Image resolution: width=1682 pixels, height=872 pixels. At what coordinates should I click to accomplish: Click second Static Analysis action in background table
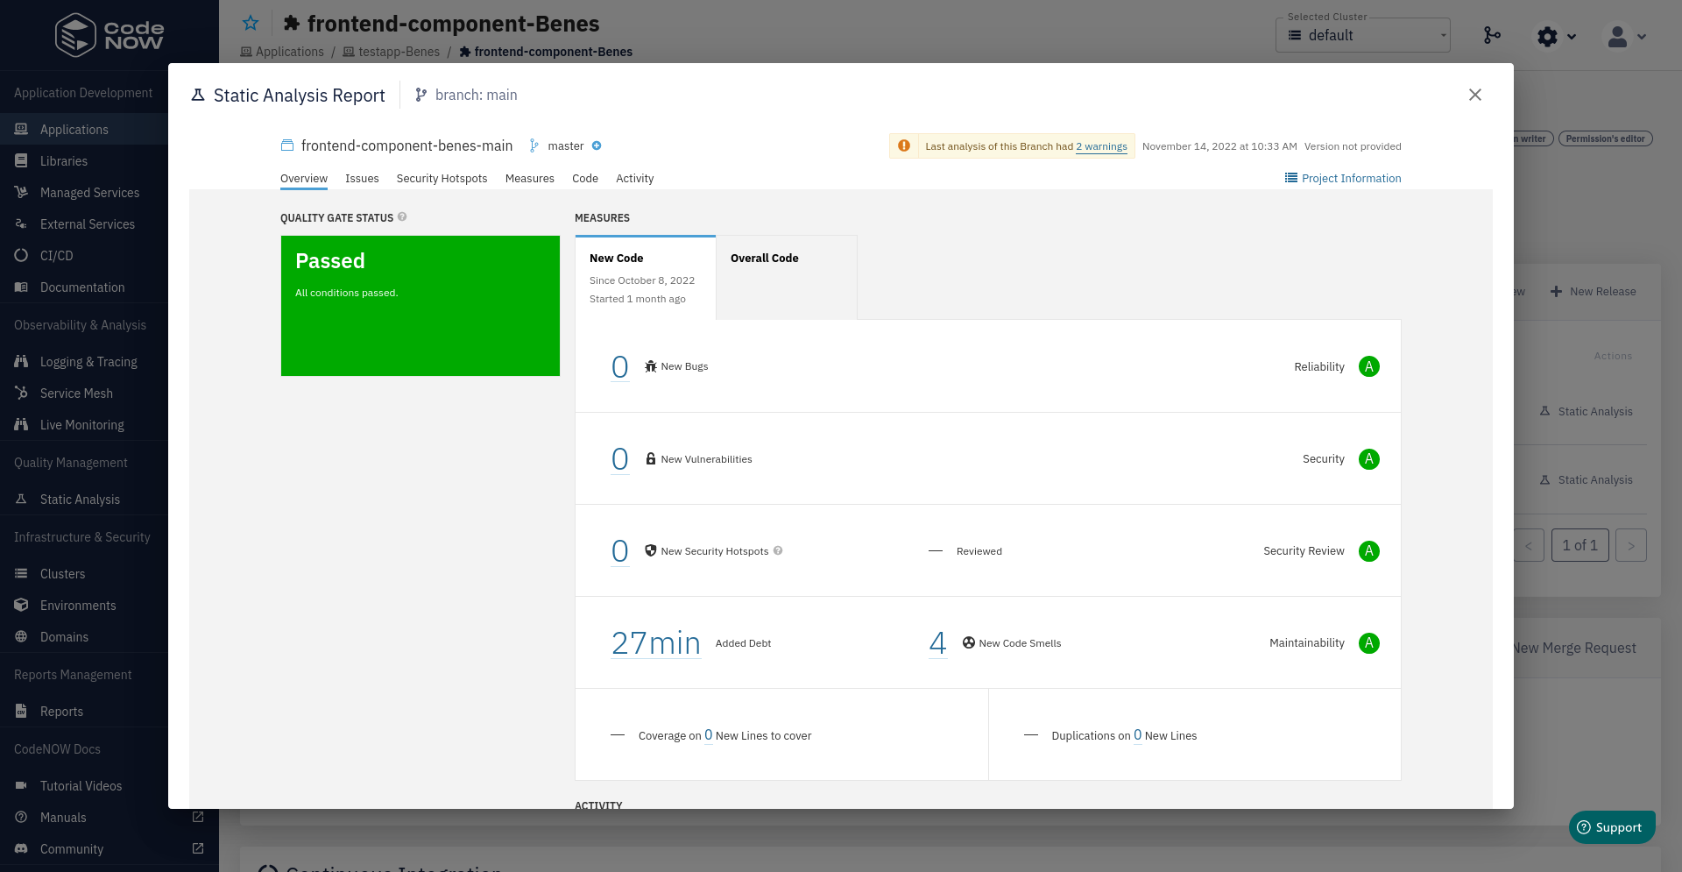pos(1587,479)
